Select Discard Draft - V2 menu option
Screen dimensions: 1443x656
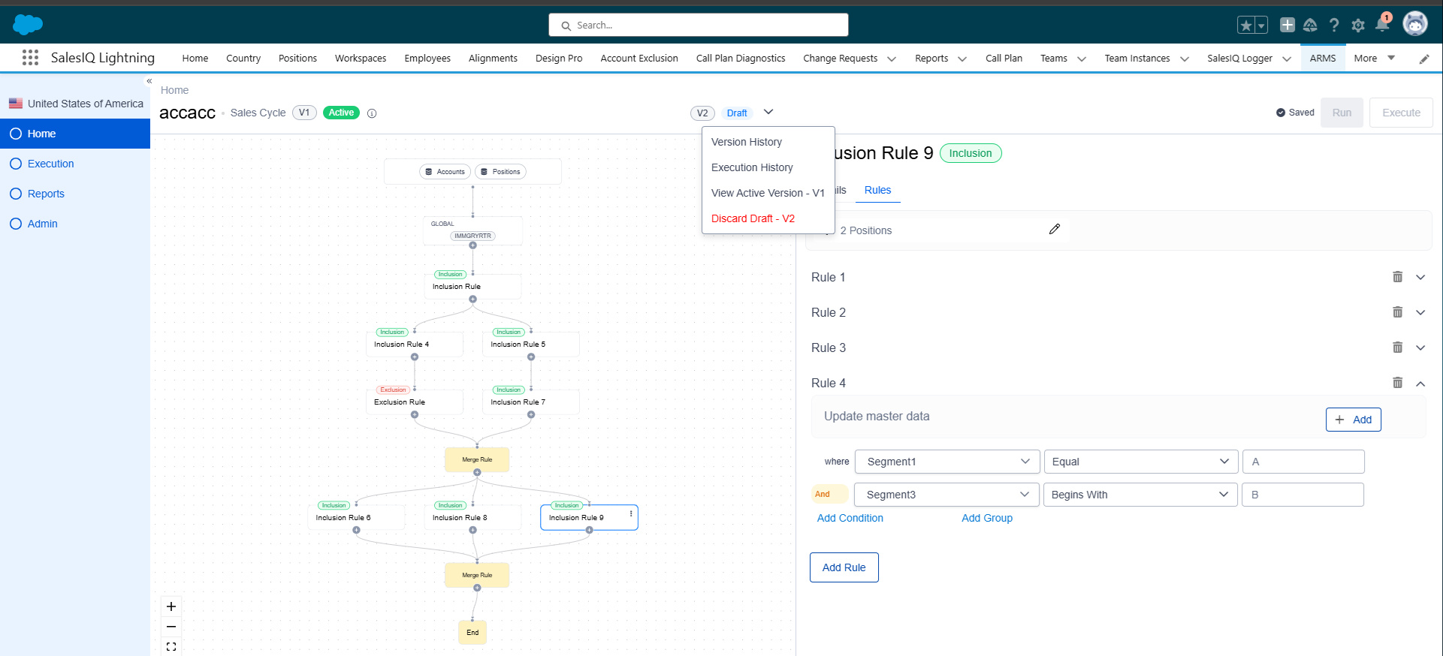pyautogui.click(x=753, y=218)
